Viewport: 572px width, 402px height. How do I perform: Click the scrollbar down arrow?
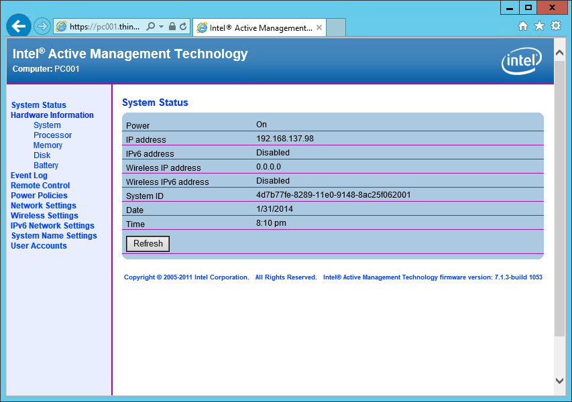pos(559,381)
